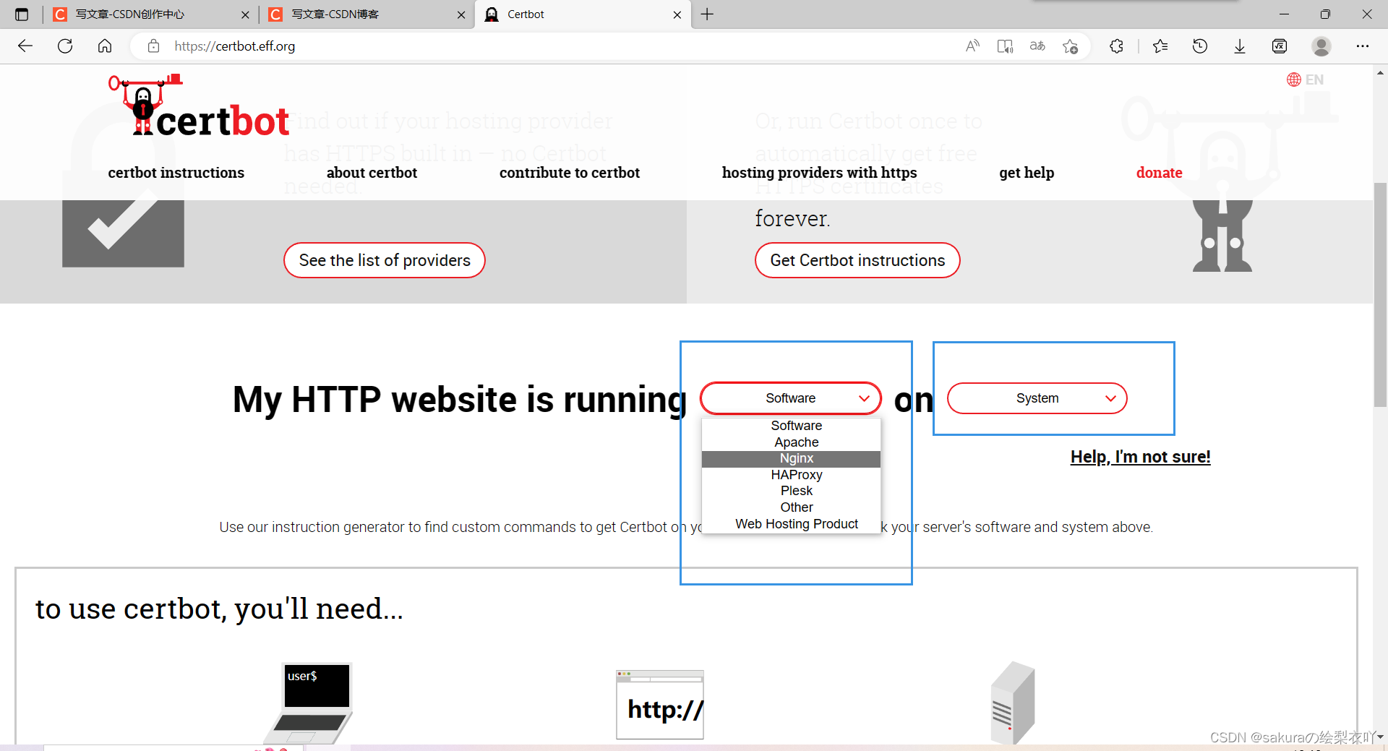Open the browser settings and more menu
Screen dimensions: 1388x751
1363,46
